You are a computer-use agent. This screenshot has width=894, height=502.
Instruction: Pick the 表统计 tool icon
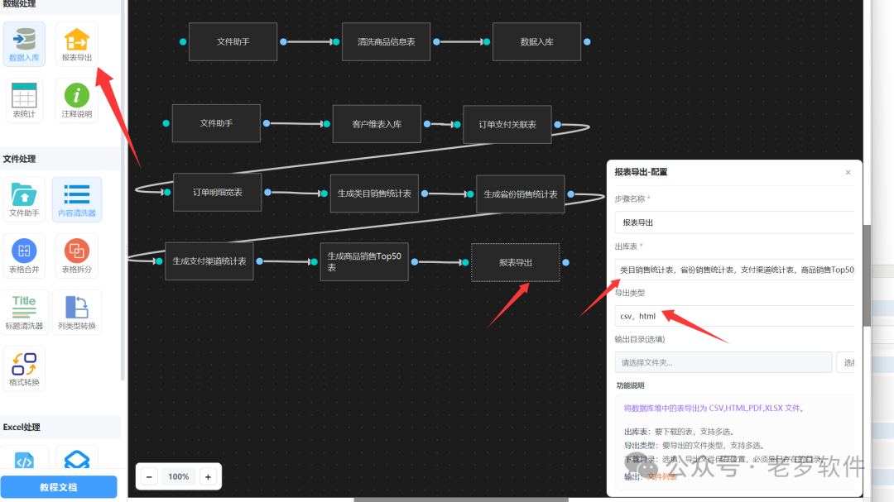coord(24,100)
